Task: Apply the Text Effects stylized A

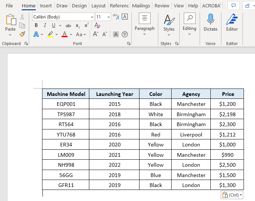Action: click(36, 34)
